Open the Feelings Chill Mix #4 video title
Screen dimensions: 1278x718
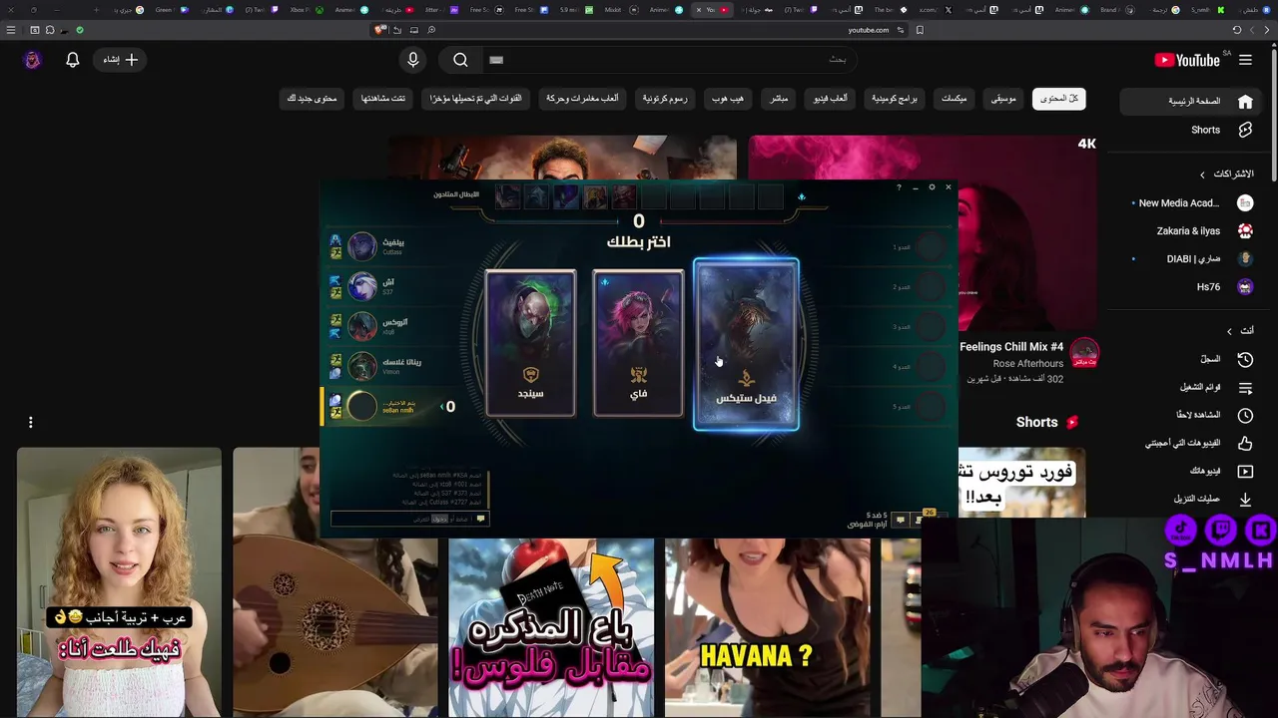coord(1011,347)
